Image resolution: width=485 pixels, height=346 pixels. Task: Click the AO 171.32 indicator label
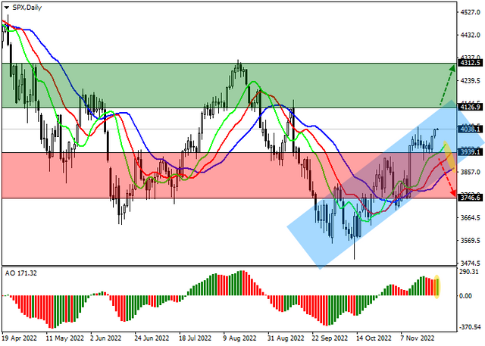(x=21, y=273)
